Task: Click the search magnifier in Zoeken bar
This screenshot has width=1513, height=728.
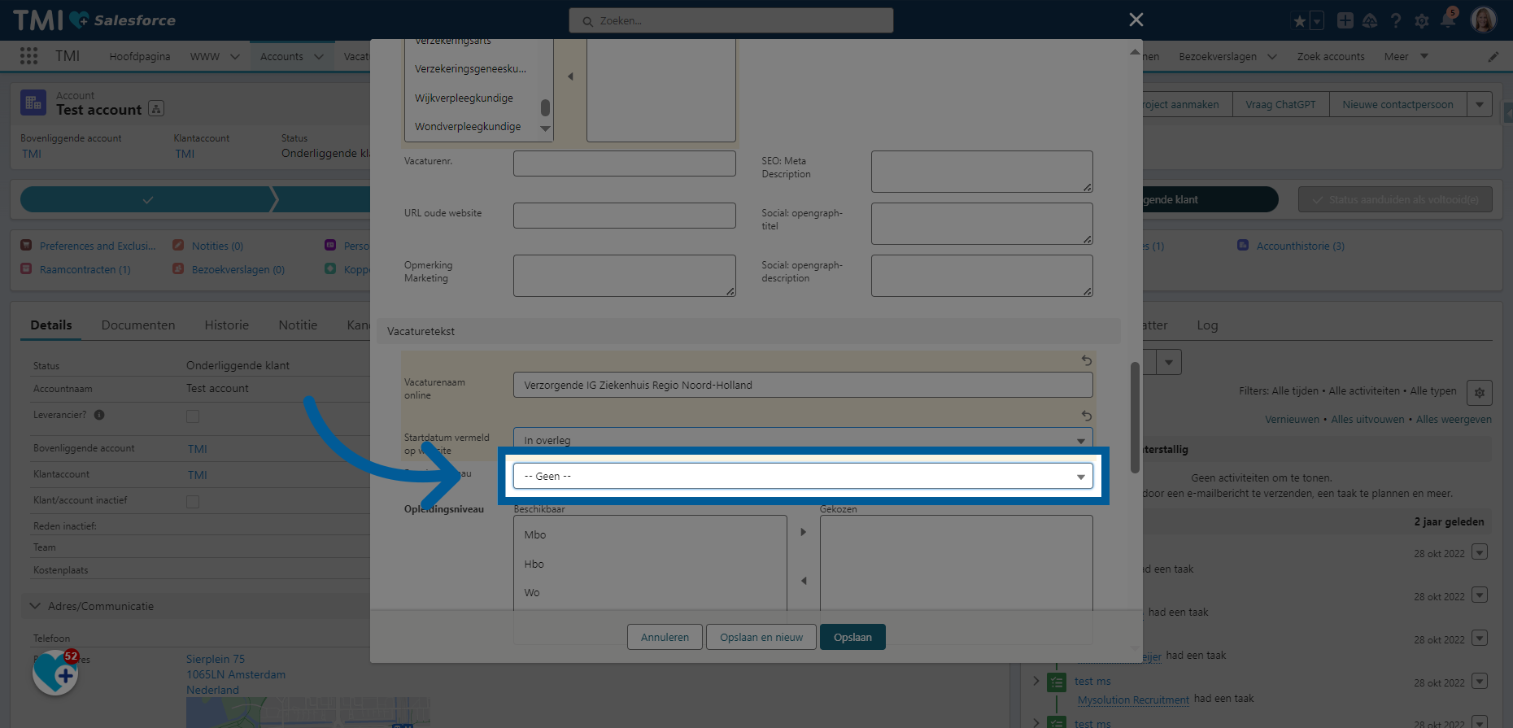Action: point(587,21)
